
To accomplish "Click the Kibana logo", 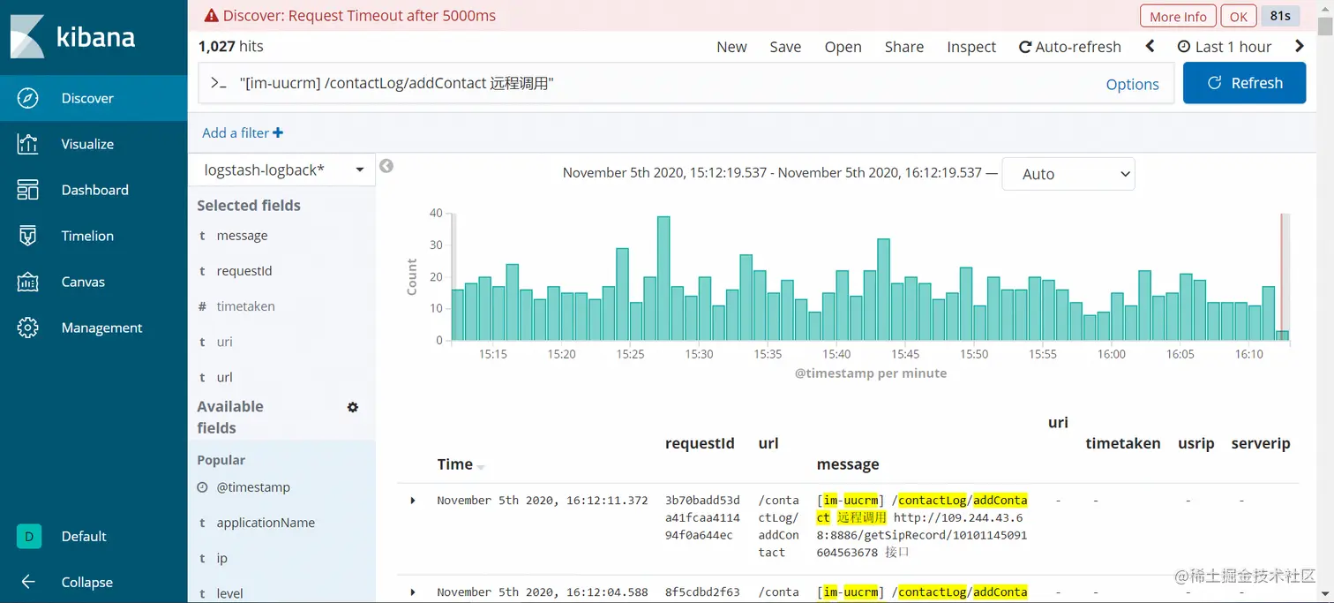I will pyautogui.click(x=72, y=36).
